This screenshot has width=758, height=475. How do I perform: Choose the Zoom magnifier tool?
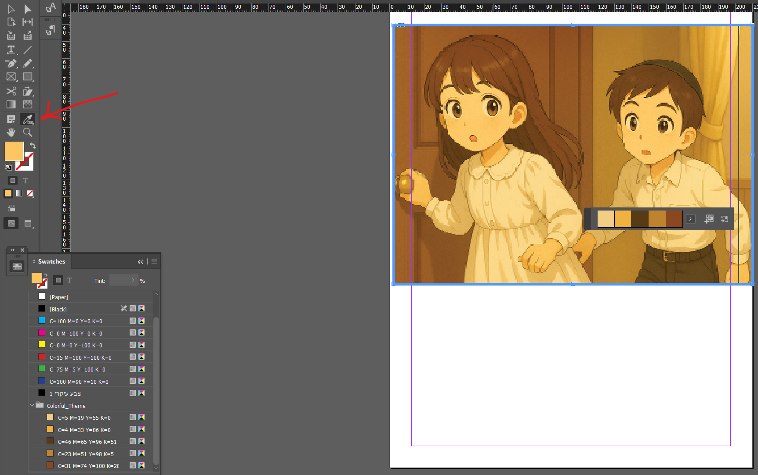(27, 132)
